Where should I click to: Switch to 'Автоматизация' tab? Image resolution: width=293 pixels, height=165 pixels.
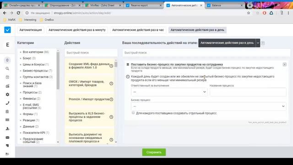click(31, 30)
